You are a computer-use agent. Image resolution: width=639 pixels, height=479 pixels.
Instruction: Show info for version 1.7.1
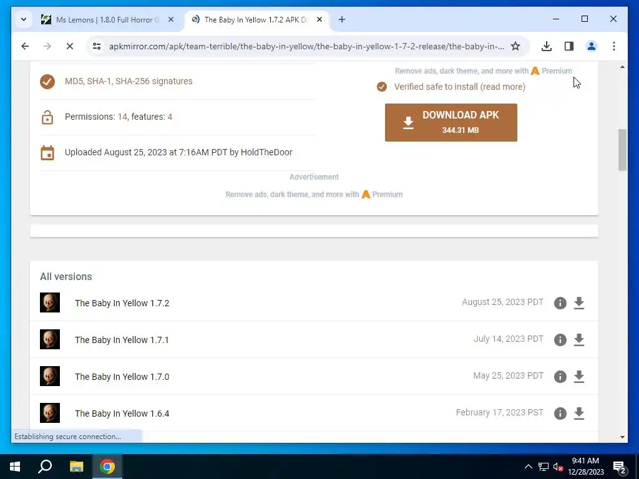(560, 340)
